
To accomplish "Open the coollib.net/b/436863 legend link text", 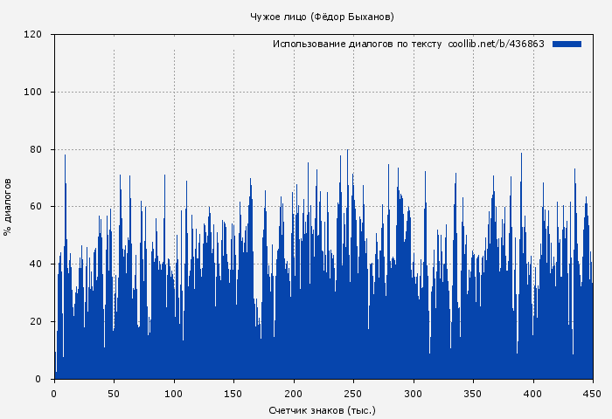I will tap(496, 44).
